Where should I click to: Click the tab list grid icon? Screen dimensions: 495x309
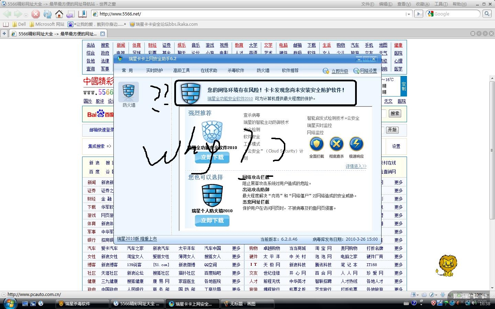[473, 34]
